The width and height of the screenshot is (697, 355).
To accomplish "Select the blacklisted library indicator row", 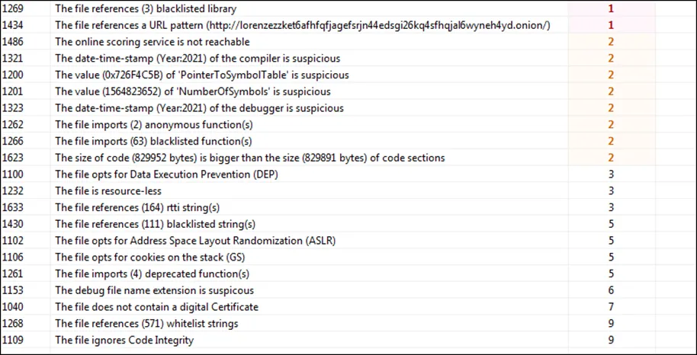I will point(348,9).
